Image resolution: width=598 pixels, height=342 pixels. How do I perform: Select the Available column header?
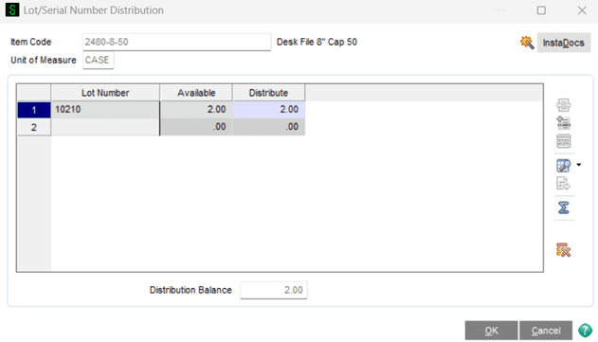pyautogui.click(x=196, y=93)
